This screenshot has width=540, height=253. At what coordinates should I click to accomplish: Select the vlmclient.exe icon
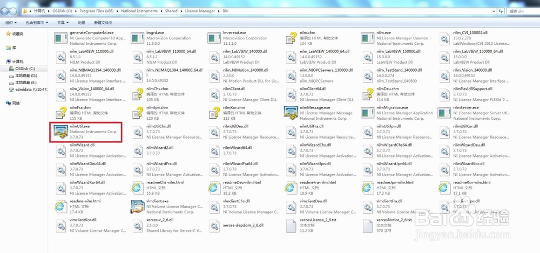point(137,207)
